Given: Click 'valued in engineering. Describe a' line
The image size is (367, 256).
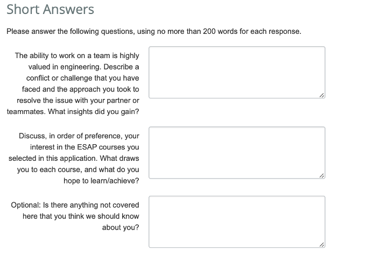Looking at the screenshot, I should point(84,67).
